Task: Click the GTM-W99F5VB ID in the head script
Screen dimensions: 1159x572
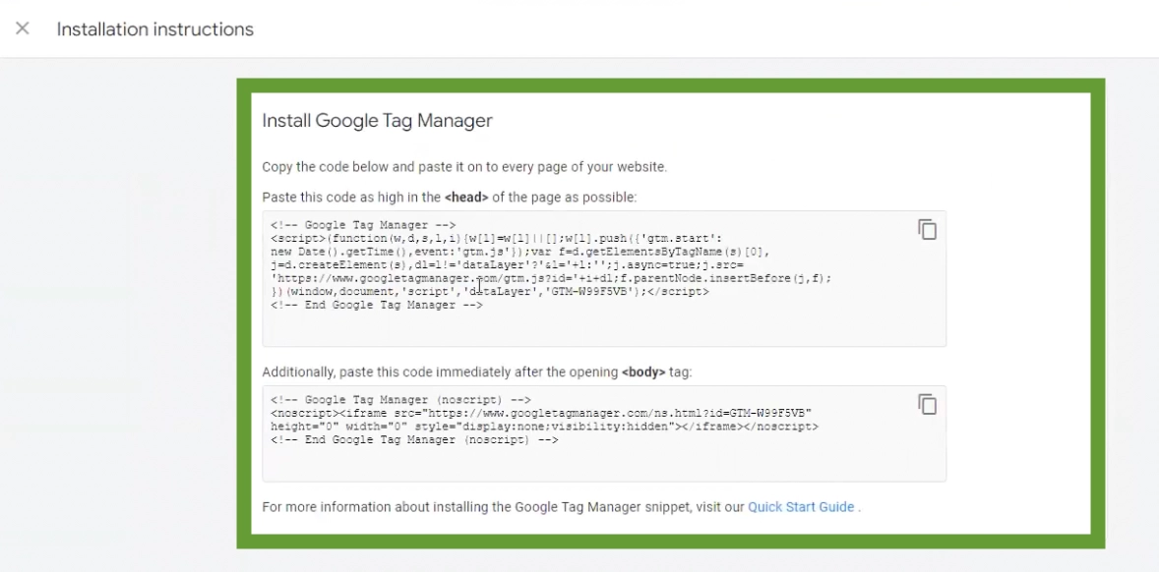Action: (x=588, y=292)
